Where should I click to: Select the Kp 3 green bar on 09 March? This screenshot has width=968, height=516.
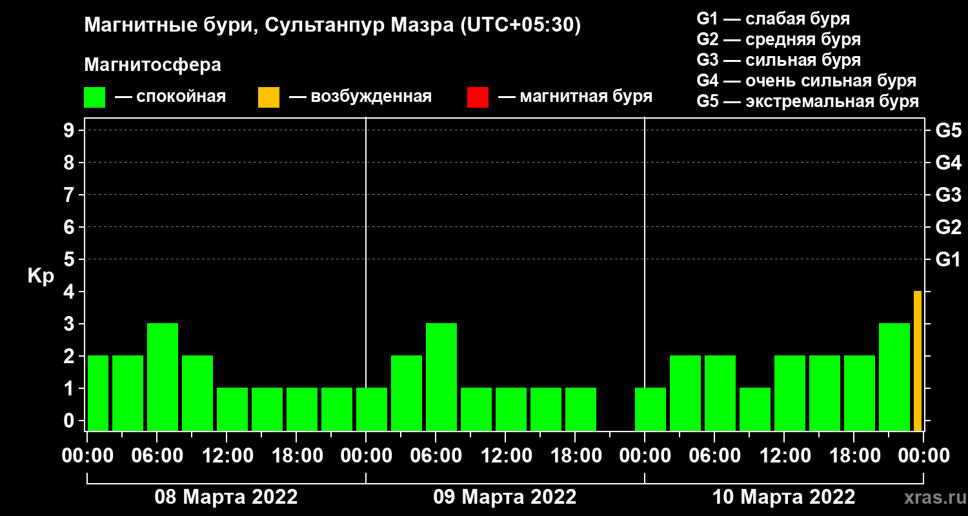tap(441, 377)
